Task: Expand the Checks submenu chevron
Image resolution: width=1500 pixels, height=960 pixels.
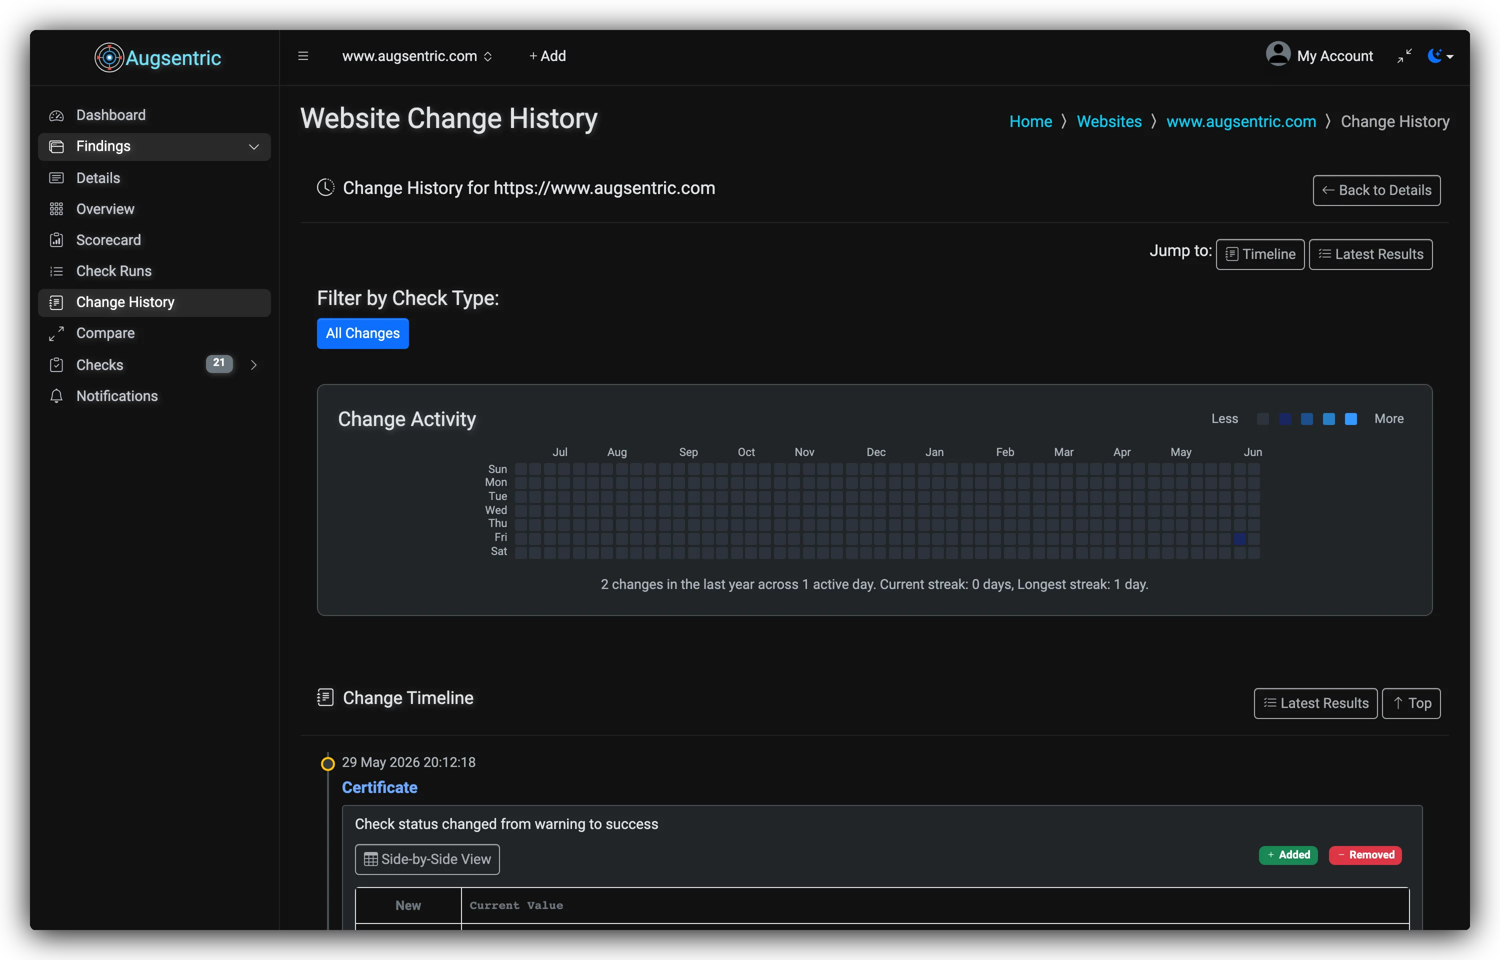Action: coord(253,365)
